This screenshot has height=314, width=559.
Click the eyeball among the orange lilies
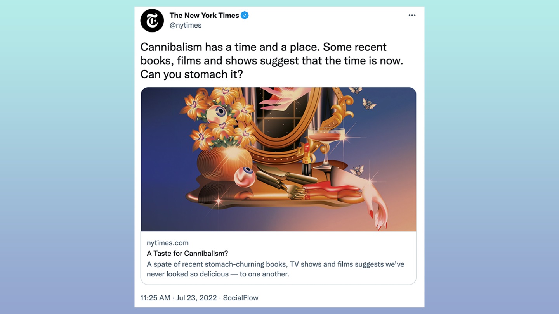point(217,114)
